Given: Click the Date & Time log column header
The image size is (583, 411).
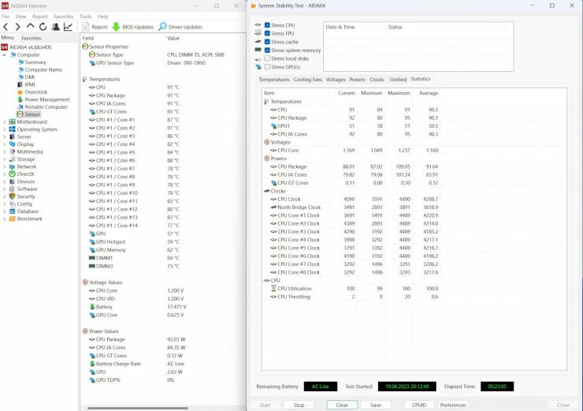Looking at the screenshot, I should tap(340, 27).
